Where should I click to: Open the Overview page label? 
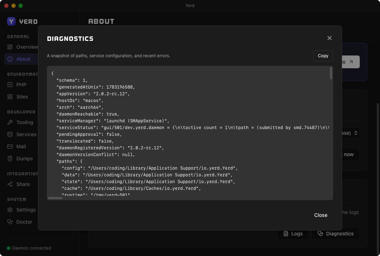click(27, 47)
